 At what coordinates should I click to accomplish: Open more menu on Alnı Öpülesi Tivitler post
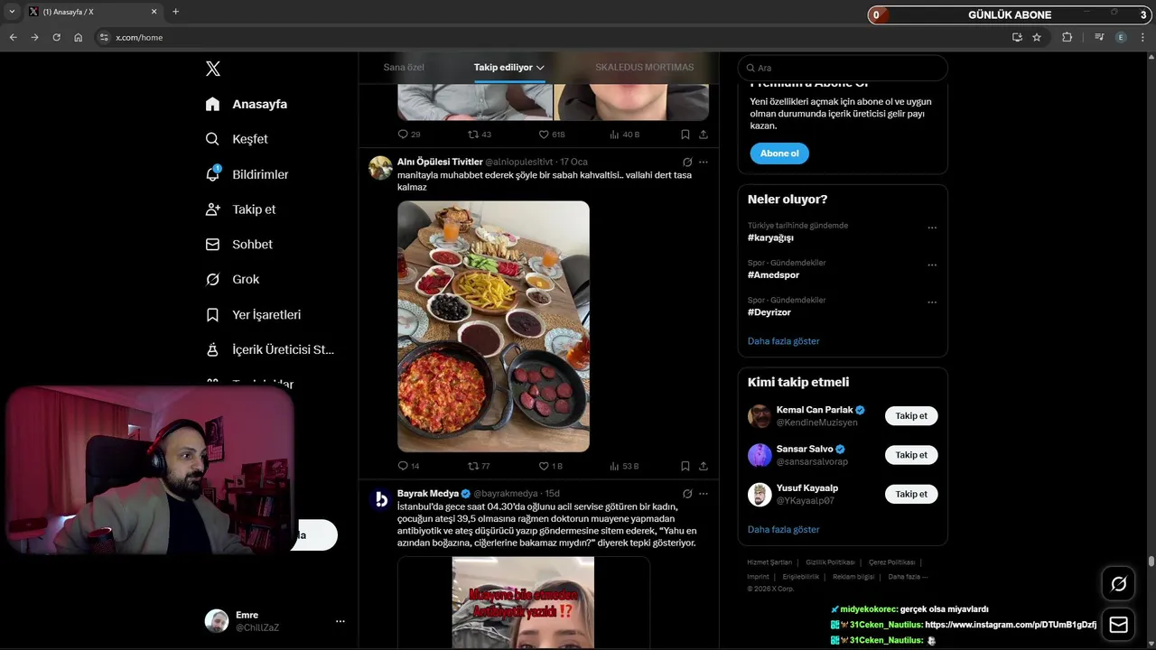point(704,162)
